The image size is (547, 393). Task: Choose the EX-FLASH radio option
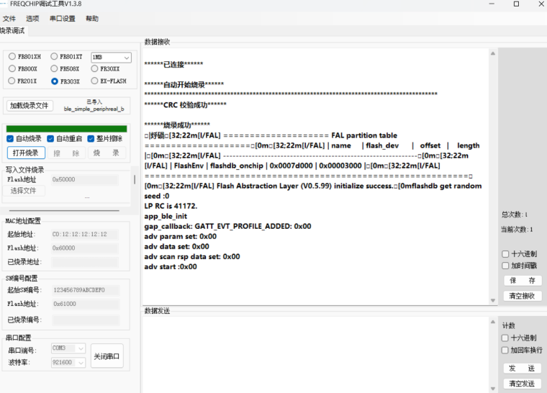[95, 81]
